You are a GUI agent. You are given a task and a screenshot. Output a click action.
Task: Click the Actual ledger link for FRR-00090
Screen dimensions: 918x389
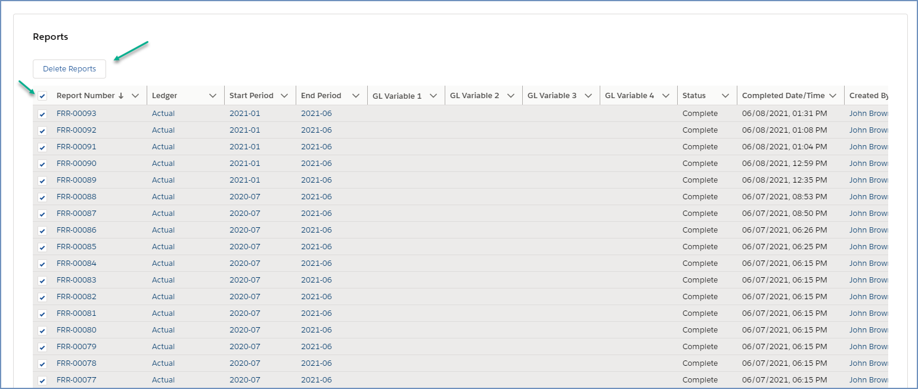tap(163, 164)
